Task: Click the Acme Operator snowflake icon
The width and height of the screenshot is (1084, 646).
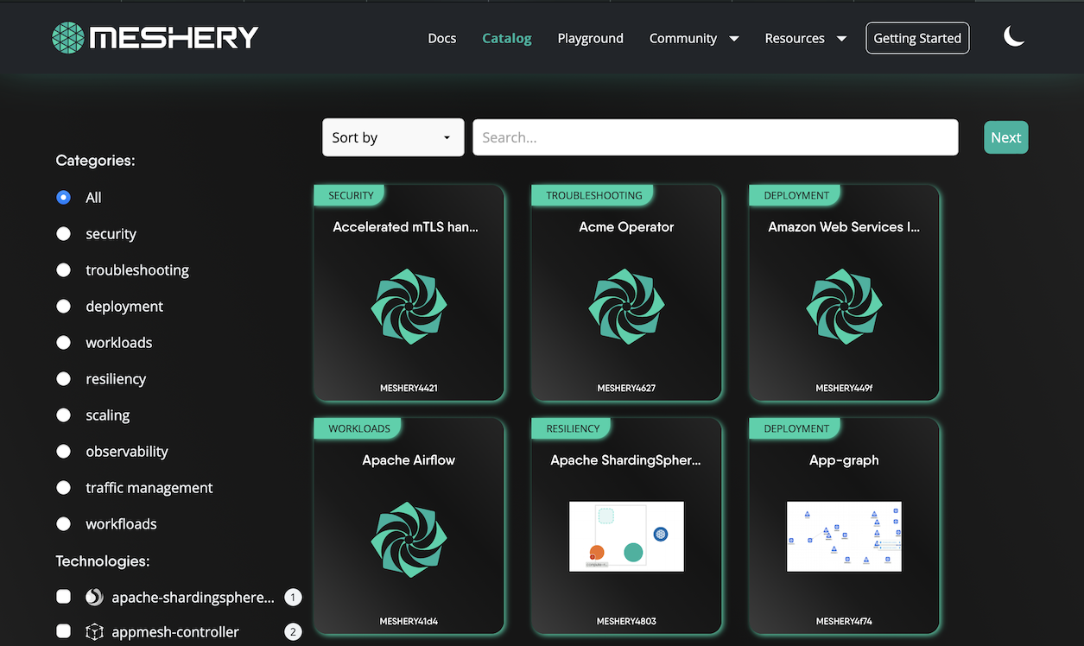Action: click(x=626, y=307)
